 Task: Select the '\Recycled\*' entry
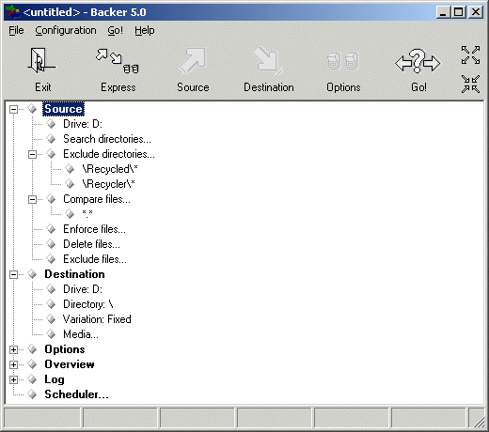coord(110,169)
